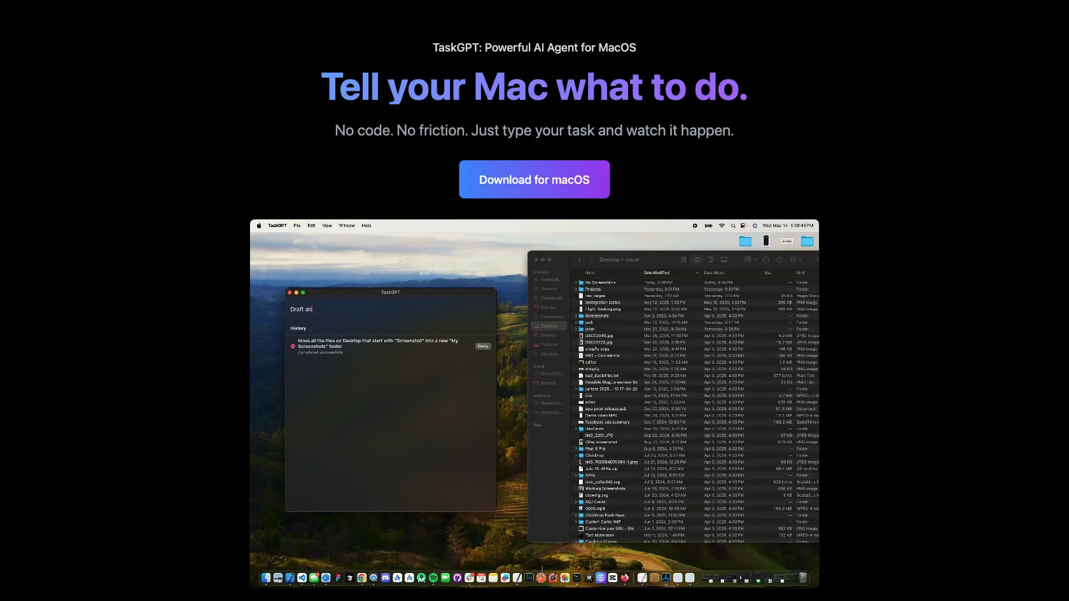Click the left folder icon on the desktop
The height and width of the screenshot is (601, 1069).
[x=745, y=241]
